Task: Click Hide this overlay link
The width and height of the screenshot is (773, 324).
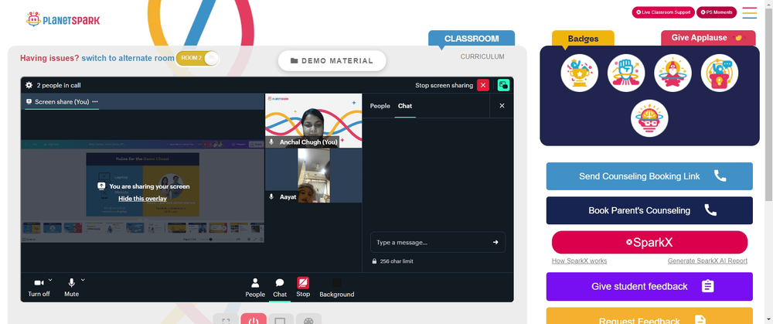Action: [142, 199]
